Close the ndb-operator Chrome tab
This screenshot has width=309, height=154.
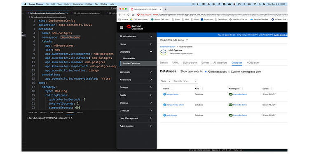tap(161, 9)
